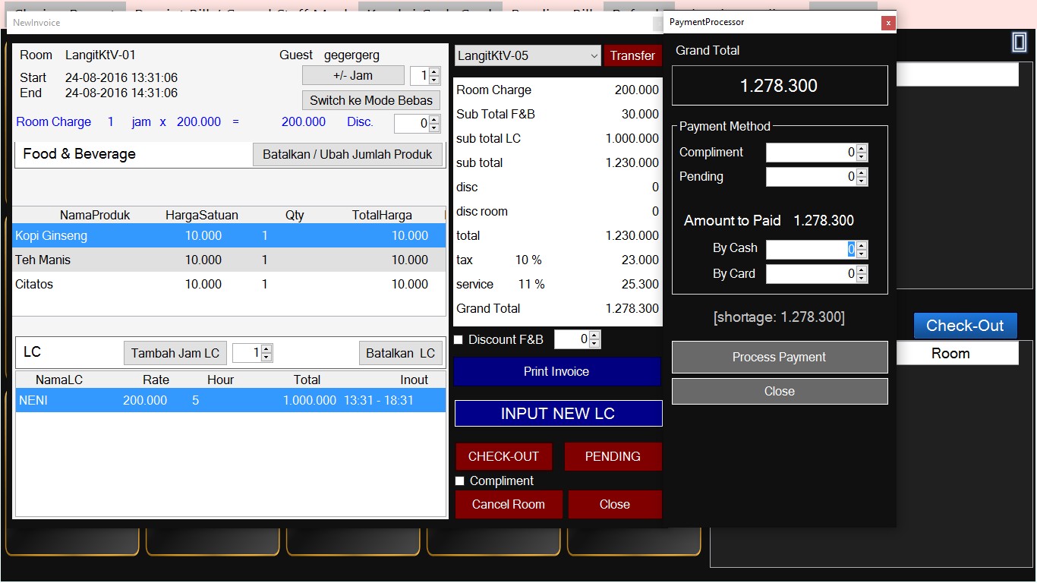Click the red PENDING button
This screenshot has width=1037, height=583.
(x=613, y=457)
